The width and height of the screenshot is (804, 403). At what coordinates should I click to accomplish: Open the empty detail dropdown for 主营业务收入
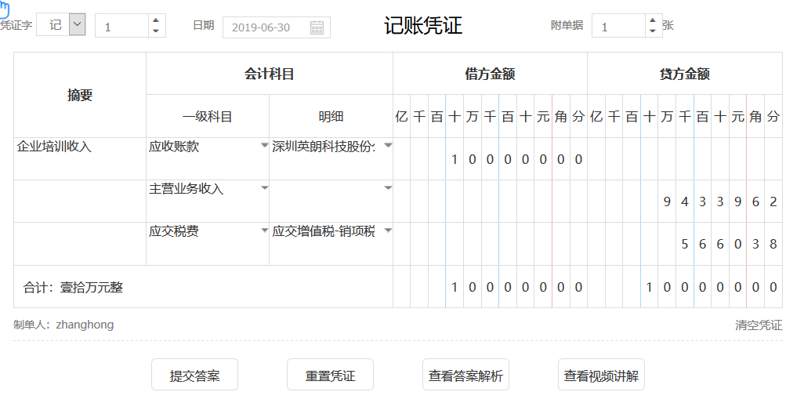[387, 188]
